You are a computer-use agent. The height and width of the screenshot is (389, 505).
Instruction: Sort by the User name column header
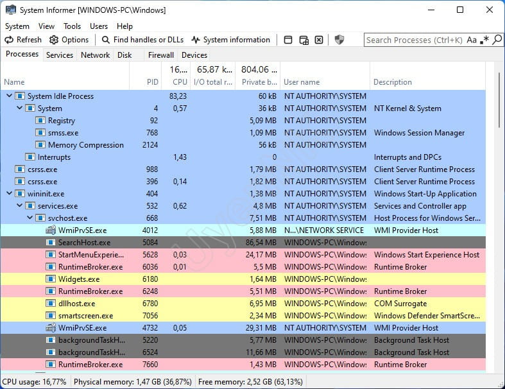click(x=325, y=82)
